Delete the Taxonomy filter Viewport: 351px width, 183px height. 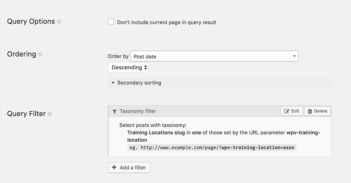(x=317, y=111)
